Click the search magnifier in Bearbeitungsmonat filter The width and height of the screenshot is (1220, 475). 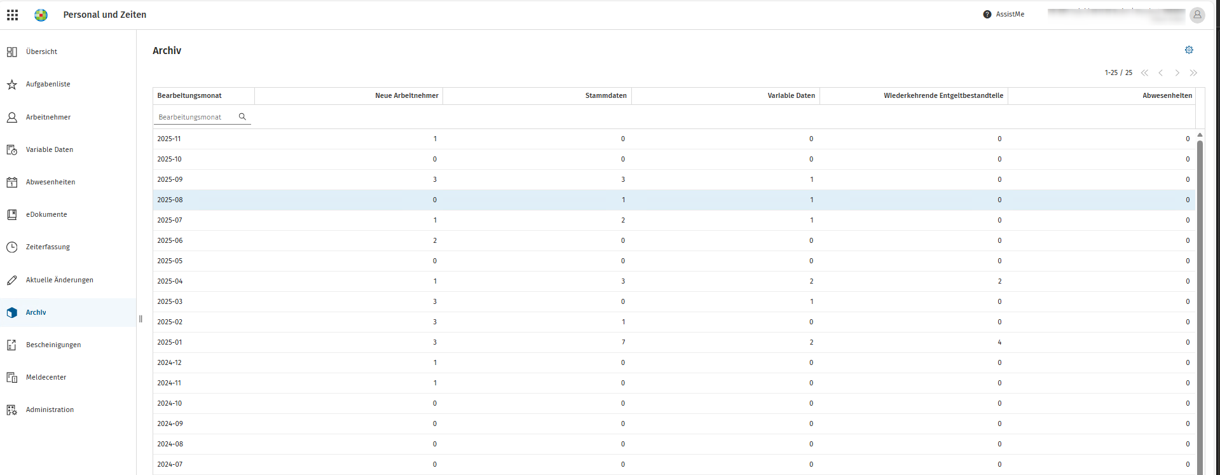[x=242, y=116]
